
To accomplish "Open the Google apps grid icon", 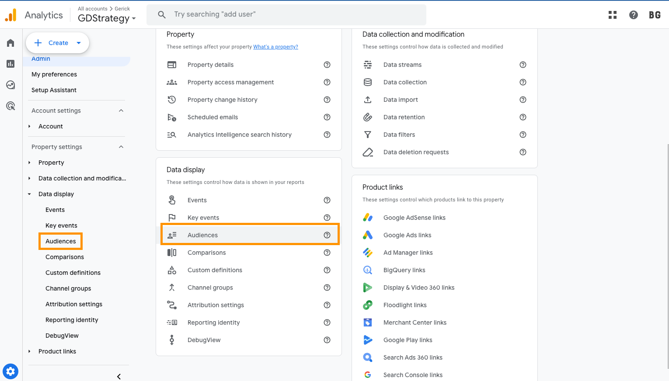I will coord(613,15).
